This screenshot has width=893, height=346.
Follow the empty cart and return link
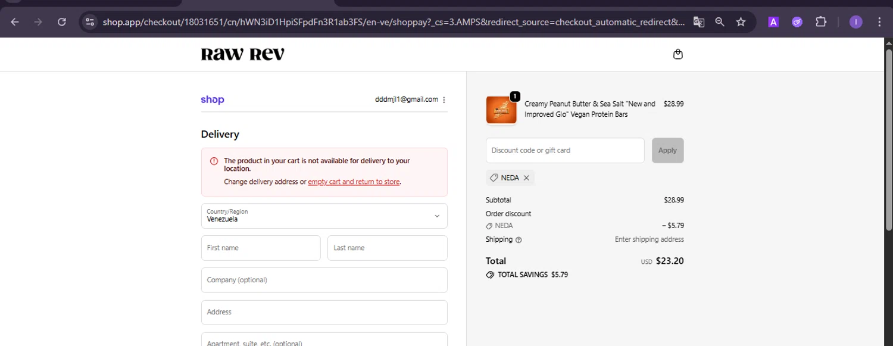(x=354, y=182)
